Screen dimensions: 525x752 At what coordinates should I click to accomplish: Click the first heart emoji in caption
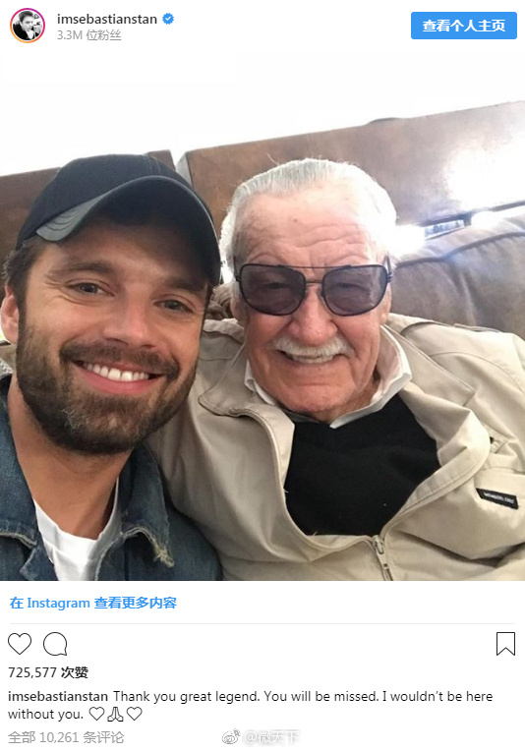96,714
